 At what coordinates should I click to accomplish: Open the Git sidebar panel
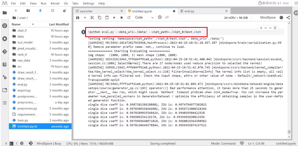tap(5, 51)
